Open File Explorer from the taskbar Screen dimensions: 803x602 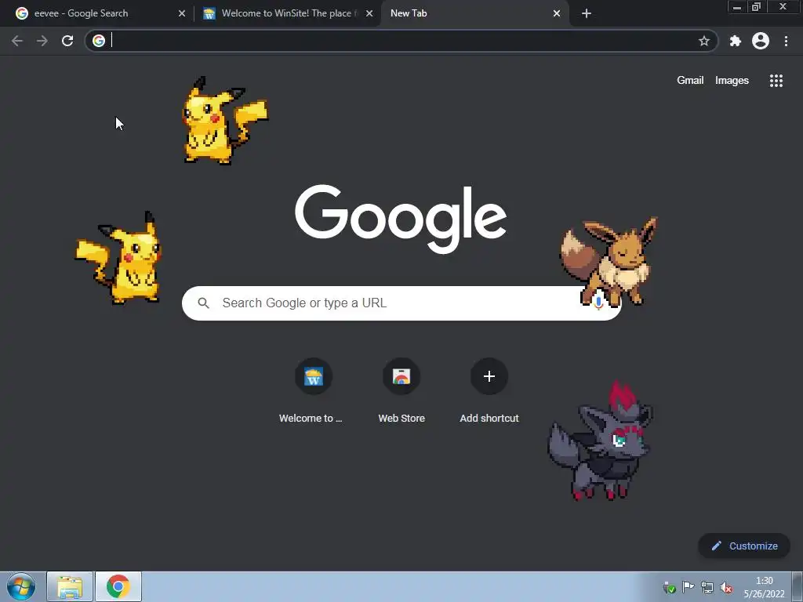point(70,586)
